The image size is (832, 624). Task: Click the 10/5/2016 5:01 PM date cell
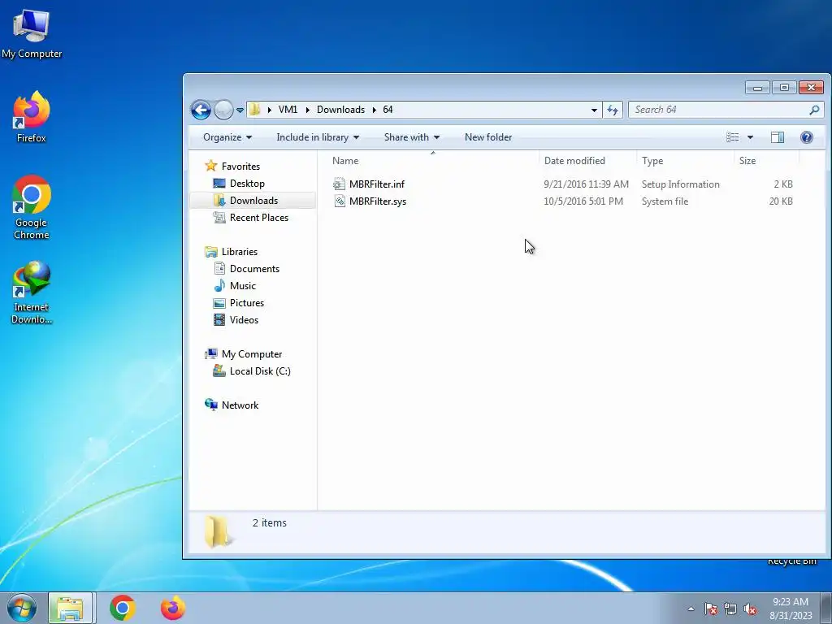(583, 201)
